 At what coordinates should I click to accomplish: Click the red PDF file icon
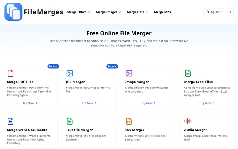tap(10, 73)
